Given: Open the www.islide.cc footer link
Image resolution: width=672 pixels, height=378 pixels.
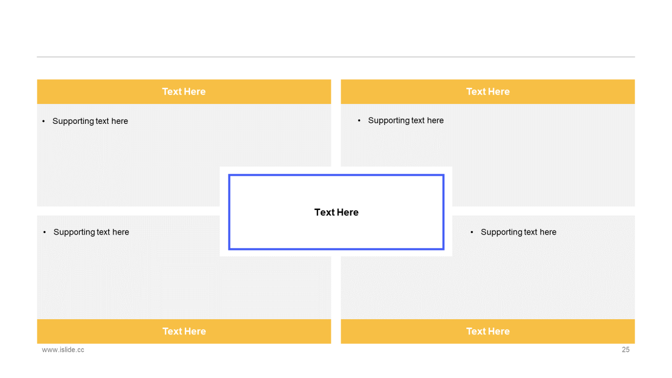Looking at the screenshot, I should [63, 350].
